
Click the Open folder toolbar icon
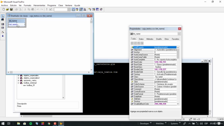pos(7,9)
